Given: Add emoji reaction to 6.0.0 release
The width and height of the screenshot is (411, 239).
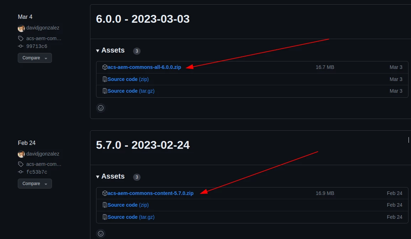Looking at the screenshot, I should coord(101,108).
